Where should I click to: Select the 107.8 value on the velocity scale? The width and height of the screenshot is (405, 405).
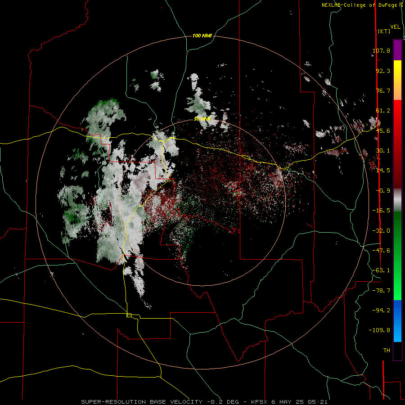click(x=381, y=50)
